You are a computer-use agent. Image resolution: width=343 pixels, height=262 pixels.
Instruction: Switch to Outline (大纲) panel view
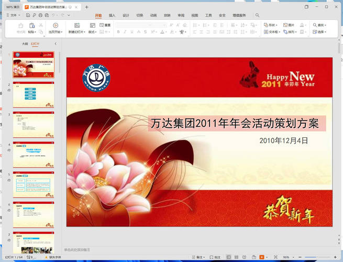(25, 44)
